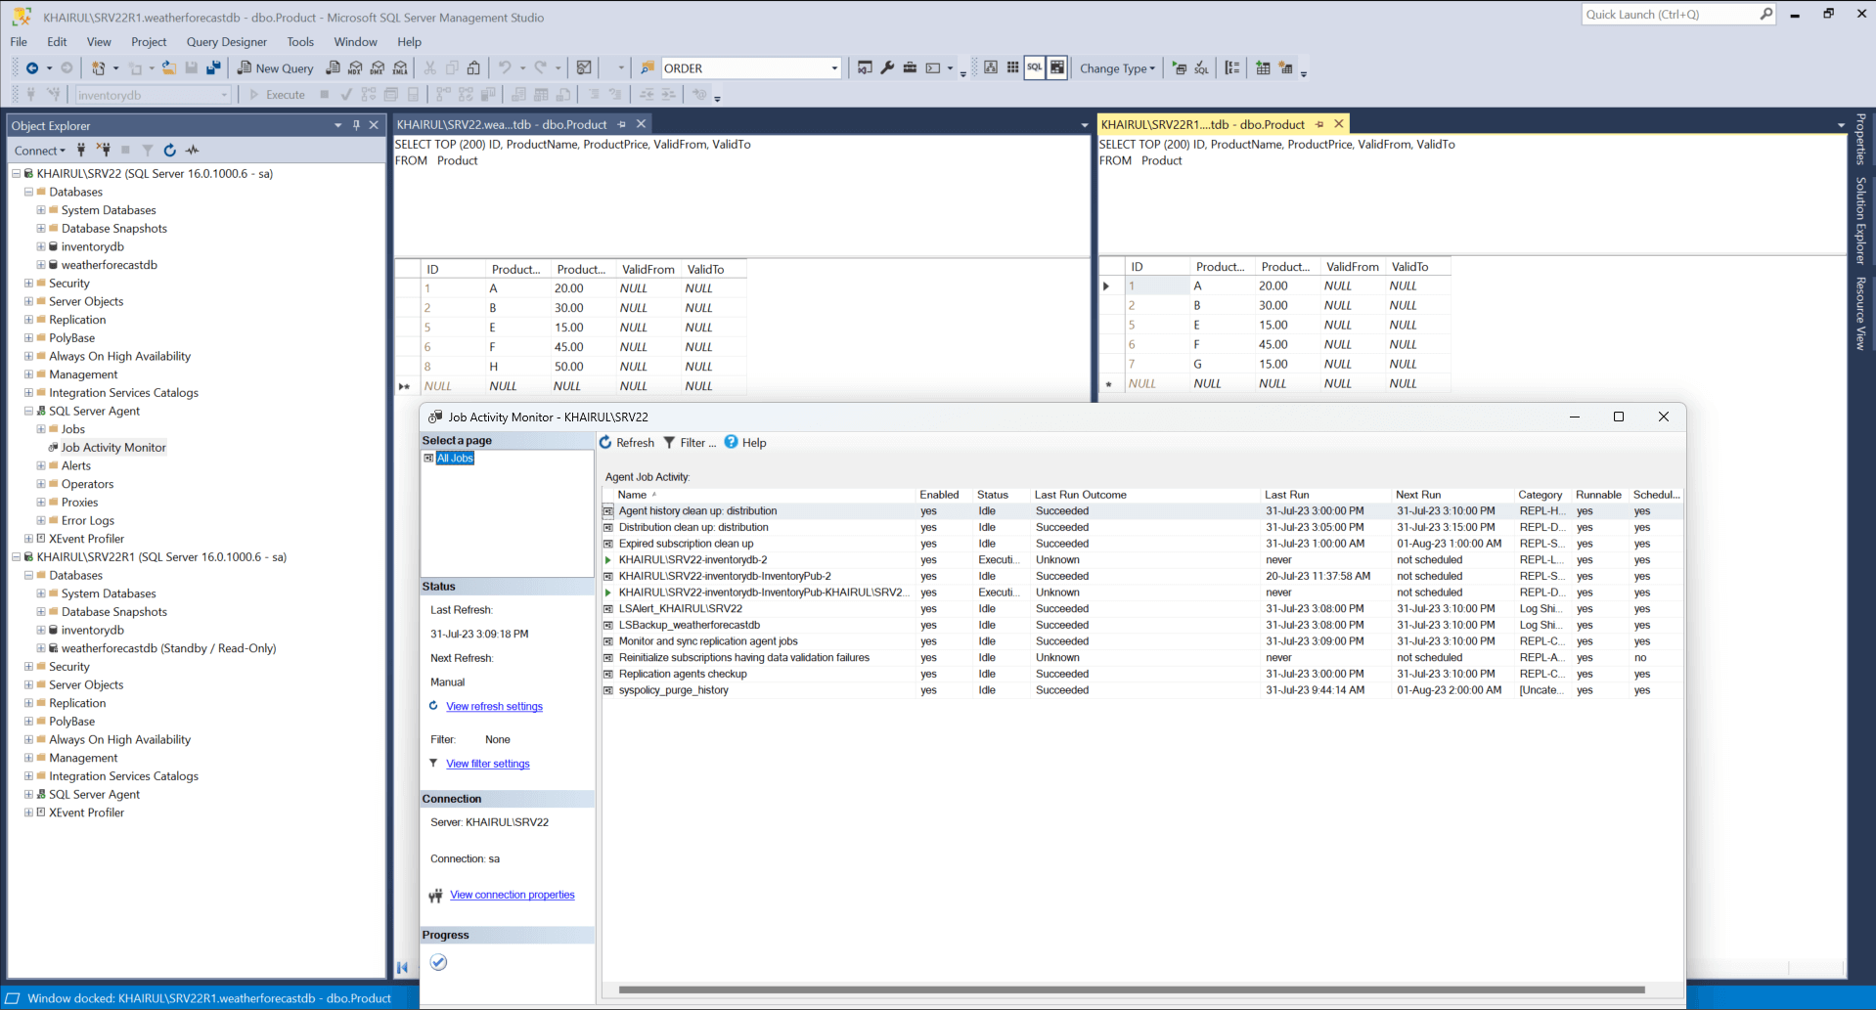The height and width of the screenshot is (1010, 1876).
Task: Toggle the Show Diagram Pane button
Action: pyautogui.click(x=991, y=68)
